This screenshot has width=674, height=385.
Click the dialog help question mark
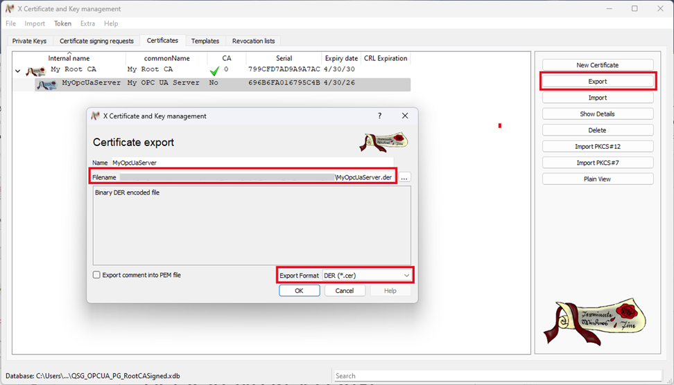pos(379,116)
